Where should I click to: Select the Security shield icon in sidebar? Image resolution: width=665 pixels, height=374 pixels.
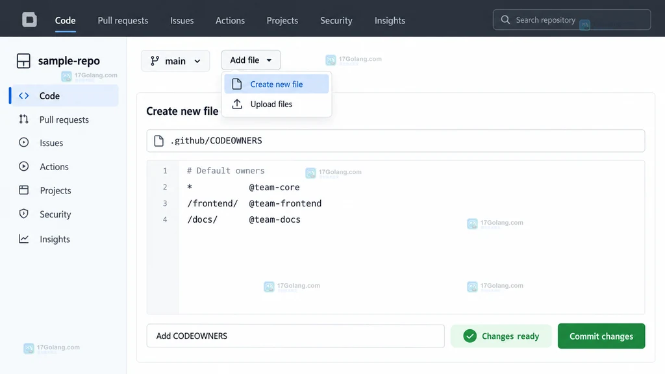point(24,214)
